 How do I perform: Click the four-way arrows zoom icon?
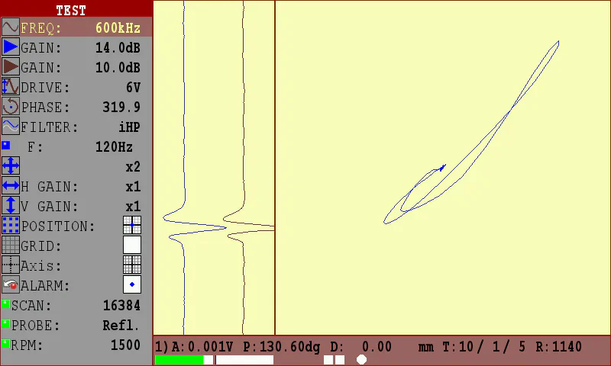10,165
